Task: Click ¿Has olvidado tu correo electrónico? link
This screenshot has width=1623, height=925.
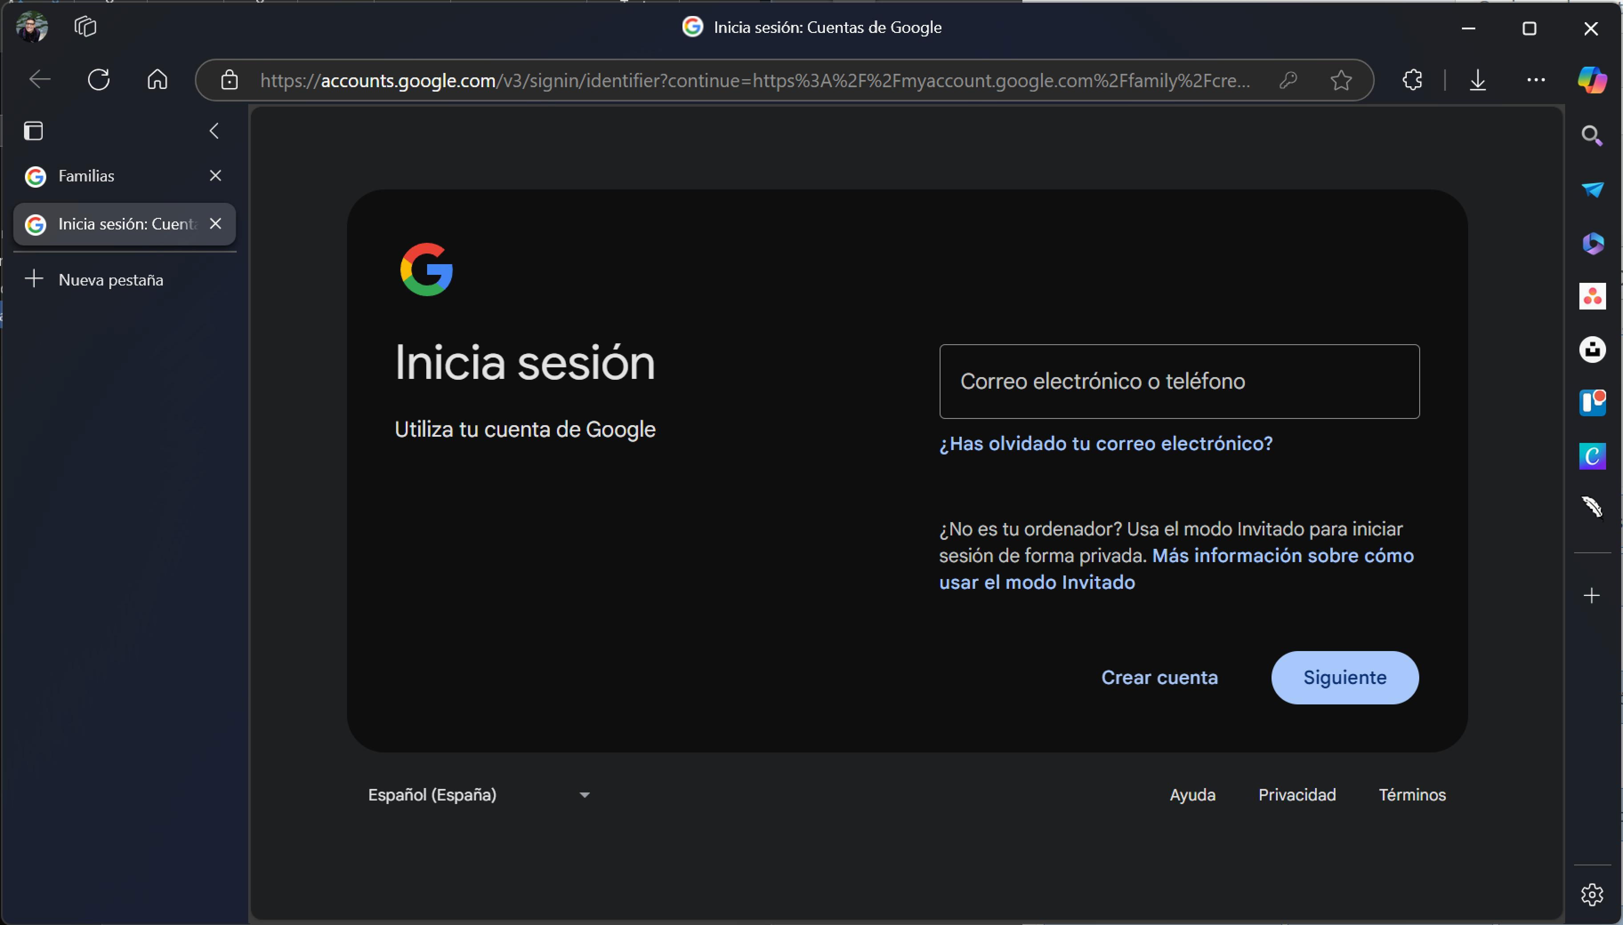Action: coord(1106,443)
